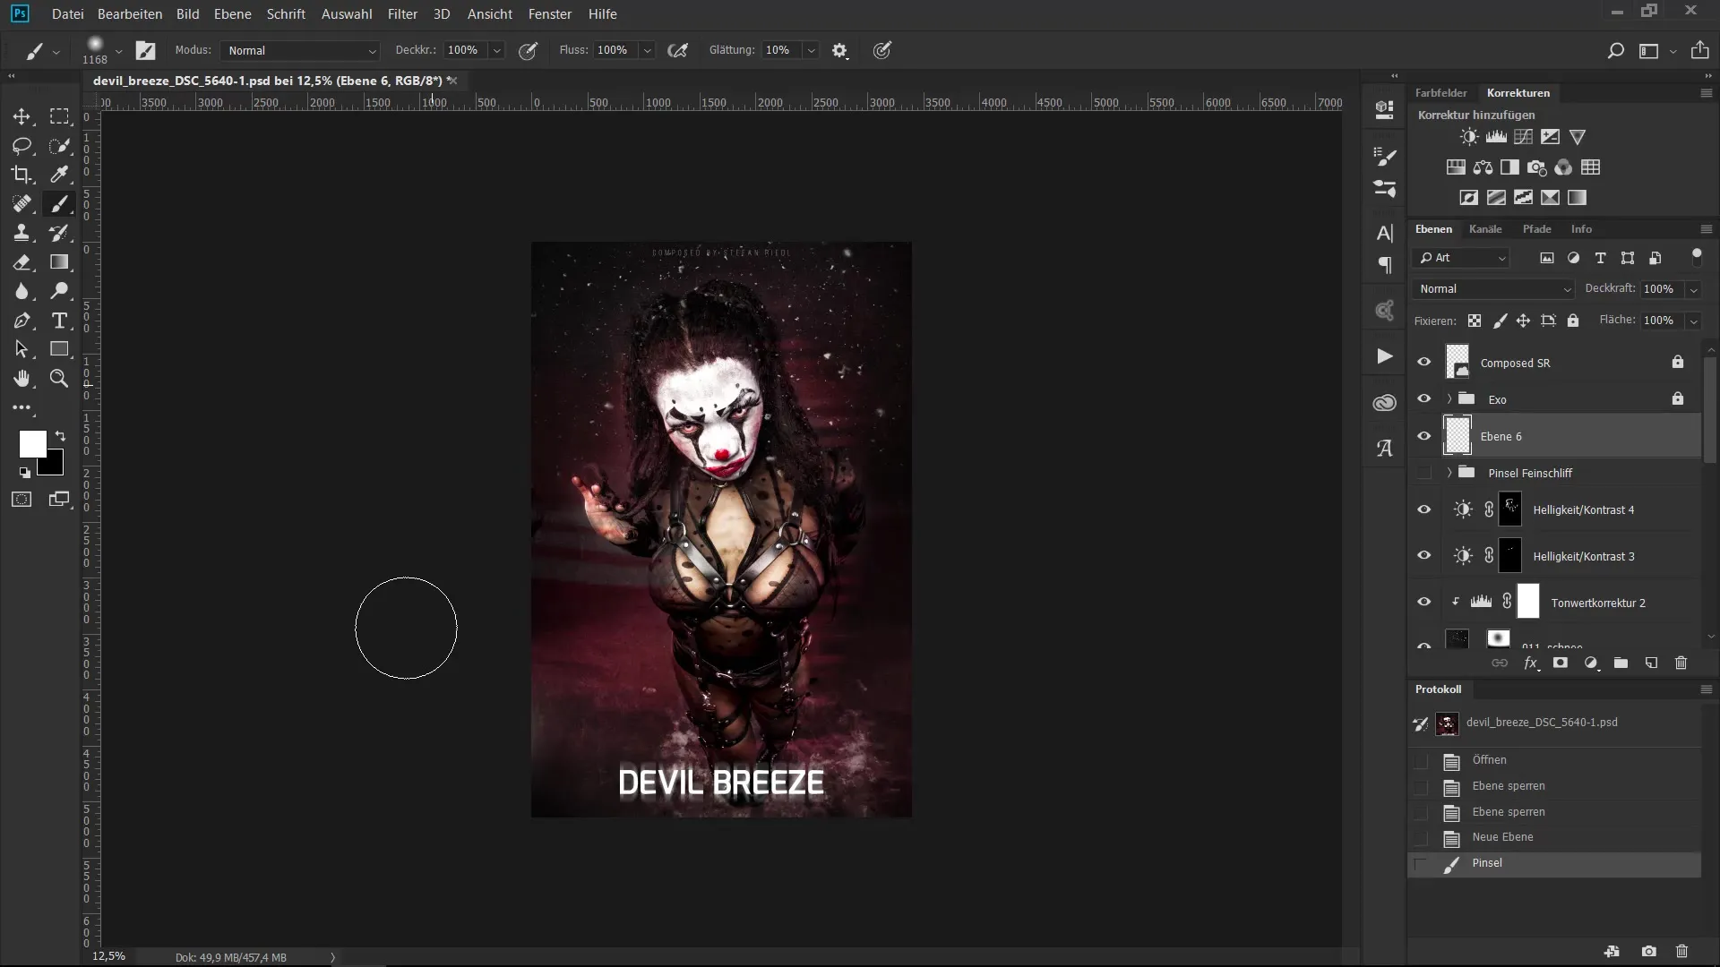Expand the Exo layer group

1449,399
